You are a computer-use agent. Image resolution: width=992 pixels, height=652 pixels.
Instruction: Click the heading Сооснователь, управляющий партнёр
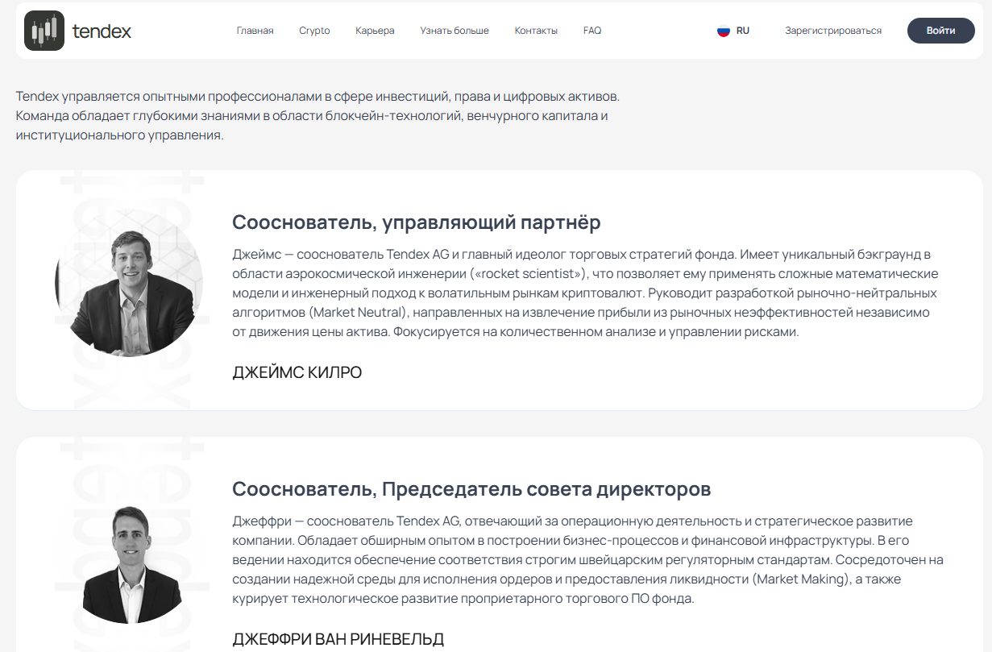point(416,222)
